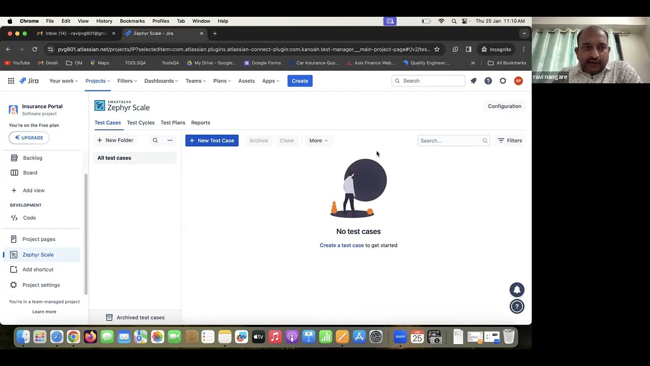The image size is (650, 366).
Task: Show more bookmarks chevron
Action: 473,63
